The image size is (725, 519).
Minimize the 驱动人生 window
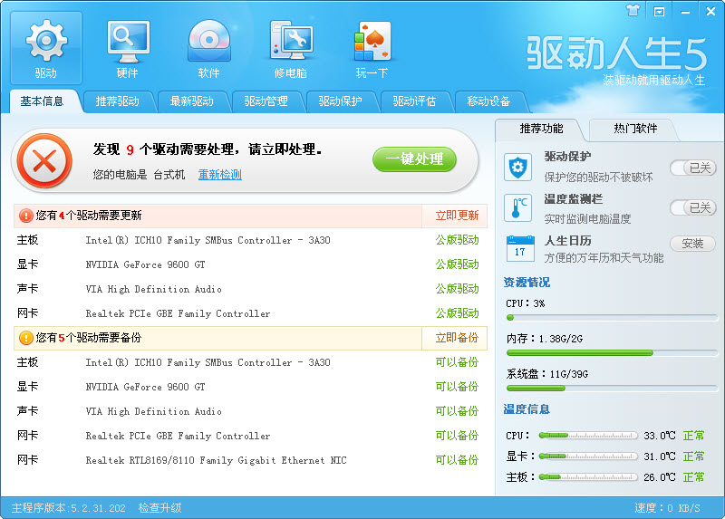pos(685,12)
